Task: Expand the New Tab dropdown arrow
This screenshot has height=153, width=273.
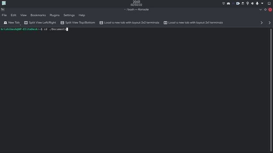Action: click(x=20, y=25)
